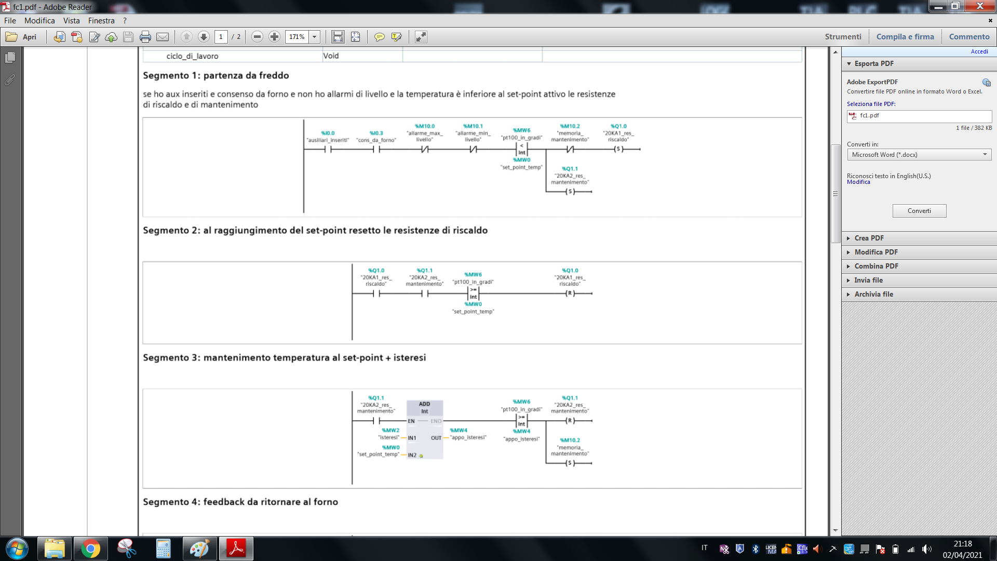Collapse the Esporta PDF section

[x=873, y=63]
